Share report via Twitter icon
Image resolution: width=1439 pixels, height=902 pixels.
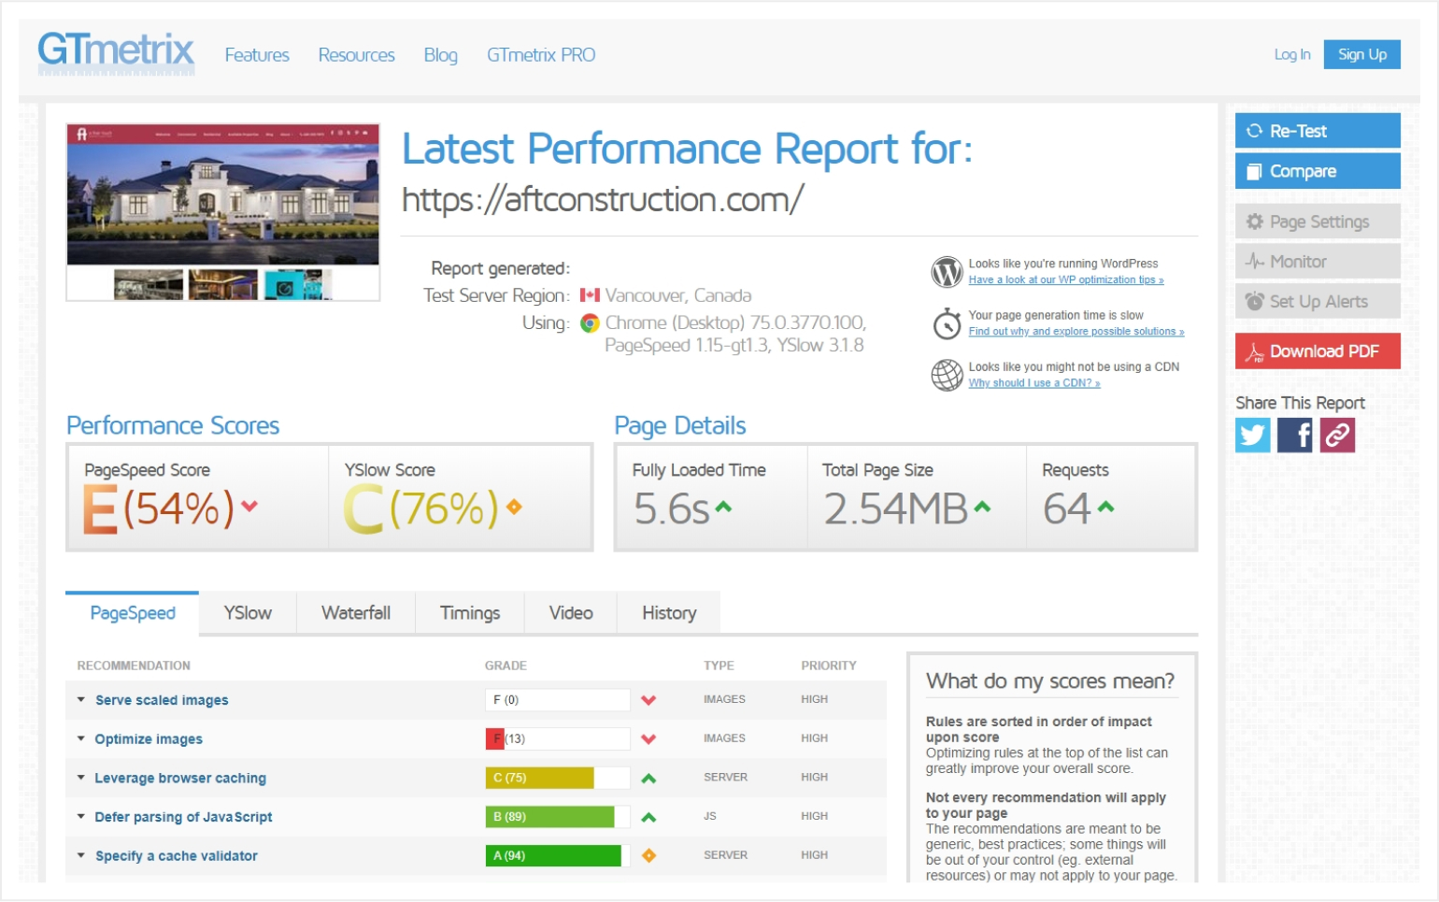click(x=1253, y=435)
